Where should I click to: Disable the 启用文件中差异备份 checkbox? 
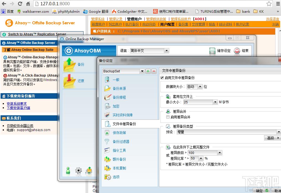(x=162, y=78)
